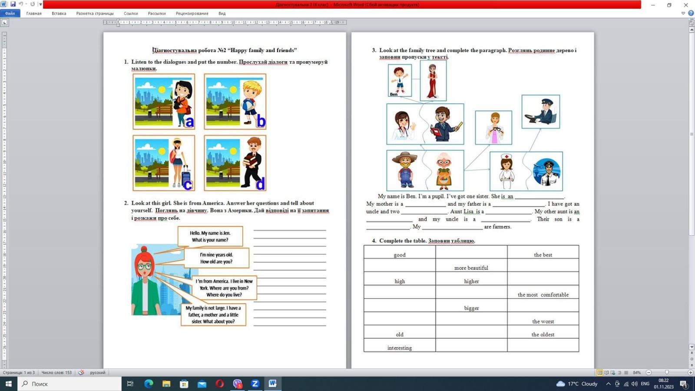This screenshot has height=391, width=695.
Task: Click the Next Page double-arrow button
Action: 692,364
